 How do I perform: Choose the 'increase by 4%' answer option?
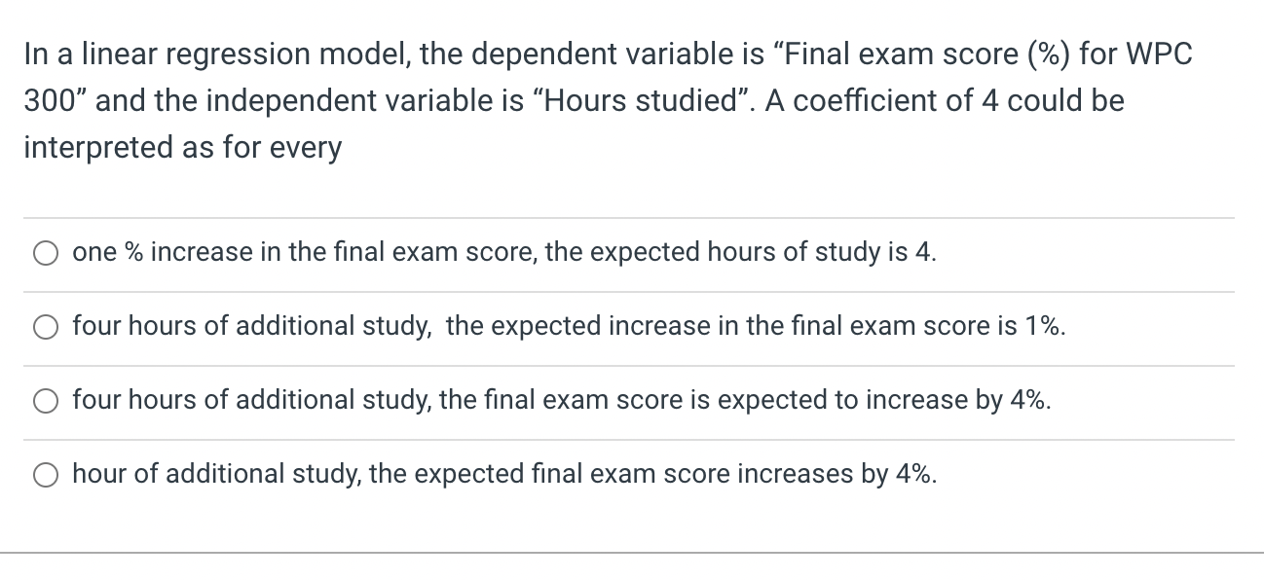[45, 400]
